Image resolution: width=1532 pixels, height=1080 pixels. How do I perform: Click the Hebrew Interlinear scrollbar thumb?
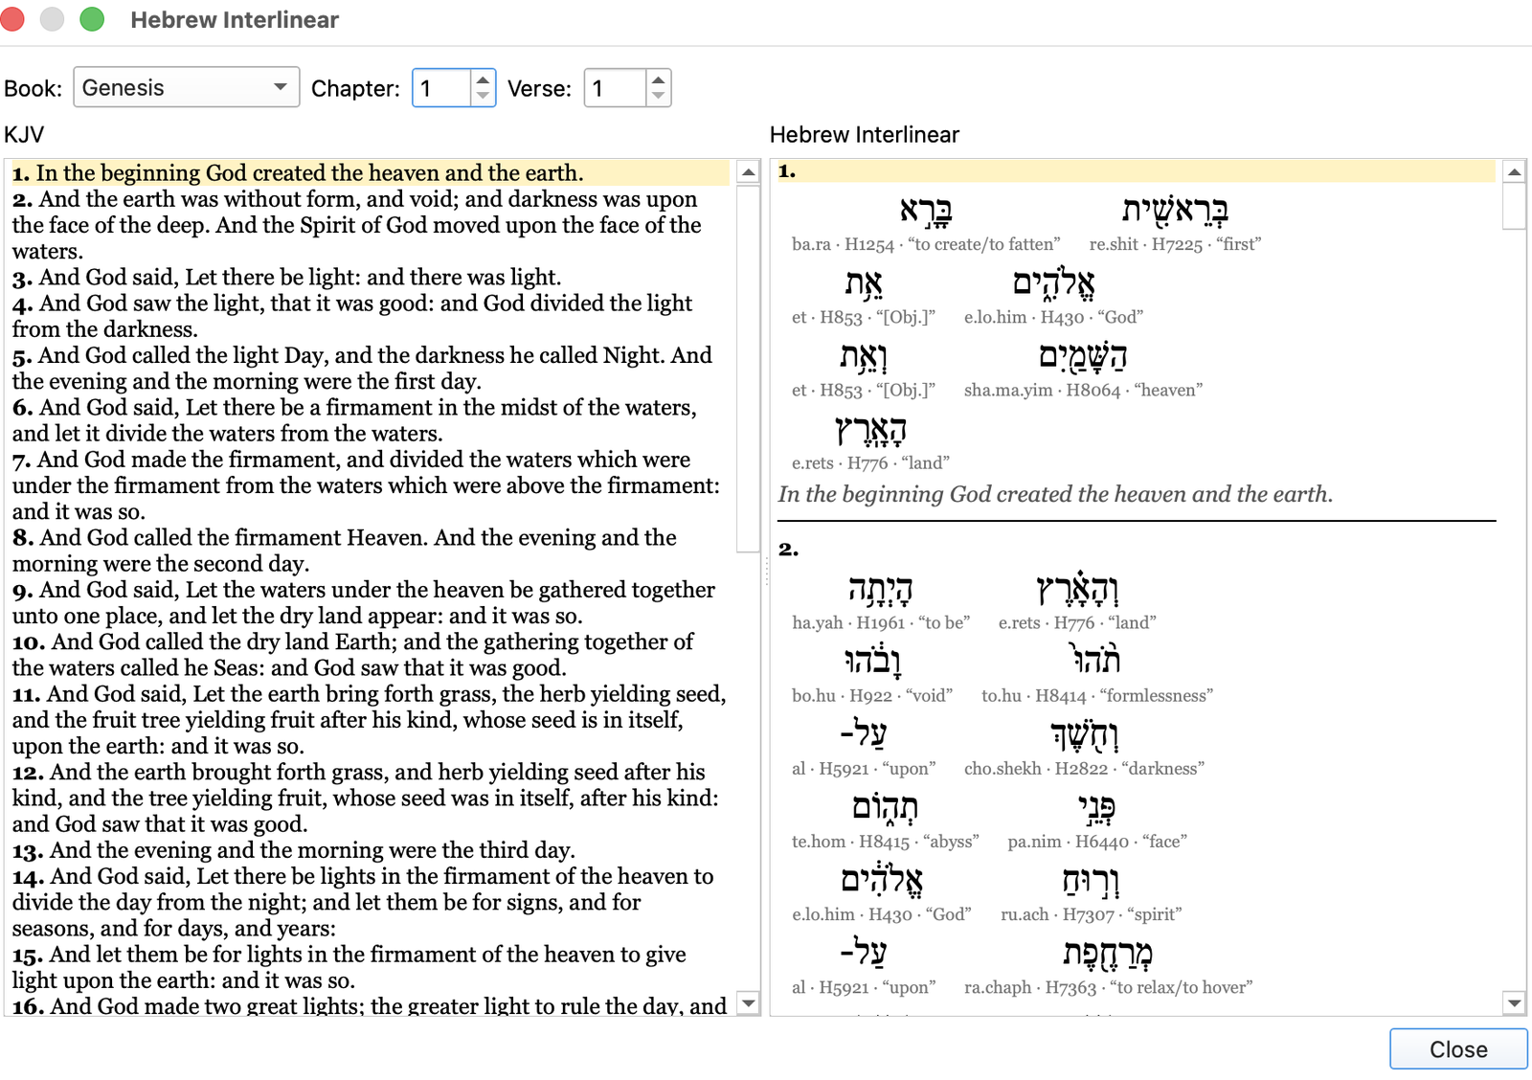coord(1514,208)
